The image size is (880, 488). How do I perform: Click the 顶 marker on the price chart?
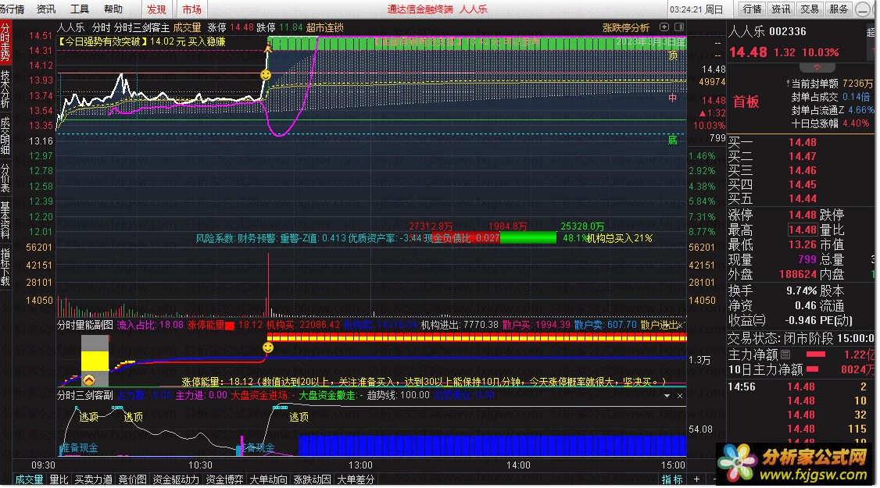point(673,55)
